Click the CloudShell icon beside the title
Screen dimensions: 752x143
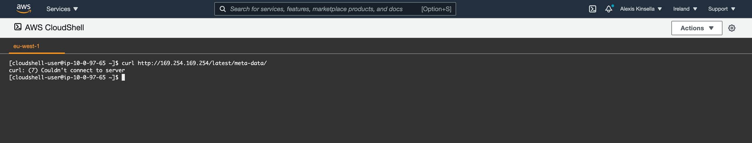coord(18,27)
